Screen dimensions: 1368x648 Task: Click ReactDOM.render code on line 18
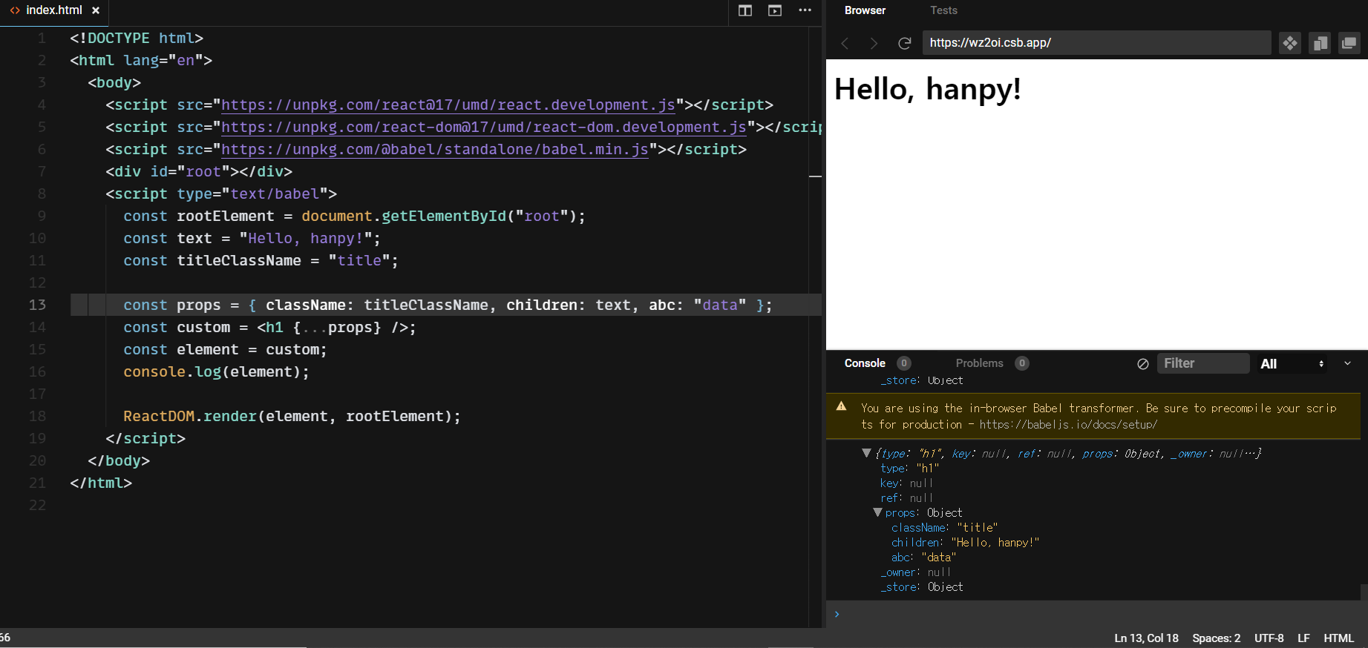coord(190,417)
